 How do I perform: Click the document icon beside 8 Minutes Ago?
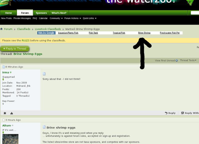click(x=4, y=67)
